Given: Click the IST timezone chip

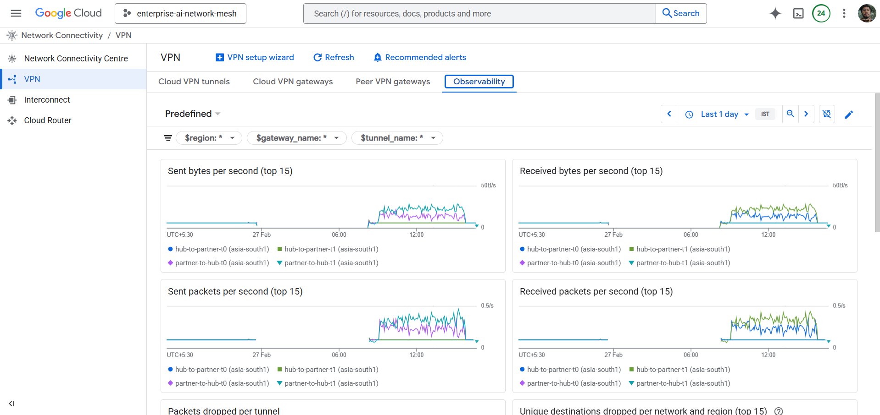Looking at the screenshot, I should [x=765, y=114].
